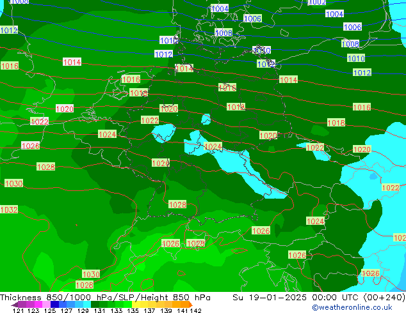
Task: Click the legend value 129
Action: tap(83, 310)
